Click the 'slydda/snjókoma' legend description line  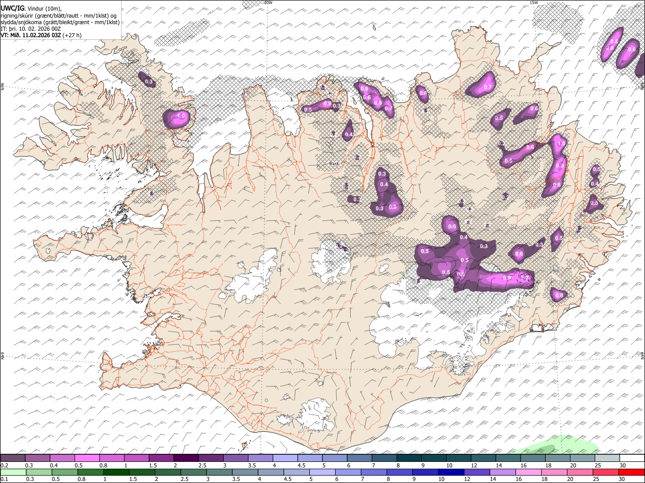point(60,22)
